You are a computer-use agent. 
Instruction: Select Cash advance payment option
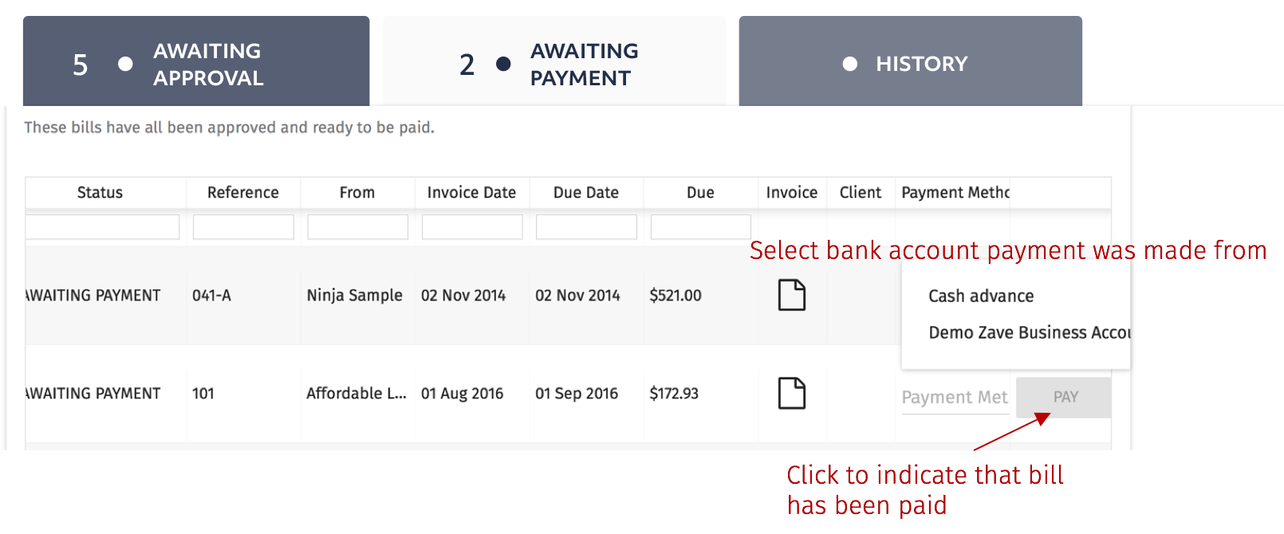(x=981, y=296)
